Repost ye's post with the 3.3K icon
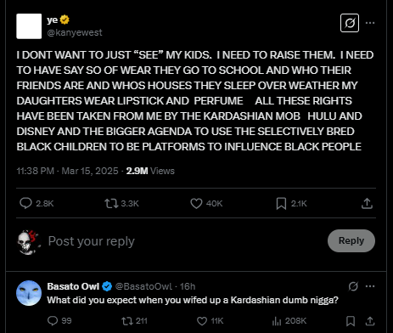393x333 pixels. 111,203
